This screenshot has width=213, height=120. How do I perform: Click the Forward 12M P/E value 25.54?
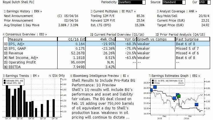140,20
